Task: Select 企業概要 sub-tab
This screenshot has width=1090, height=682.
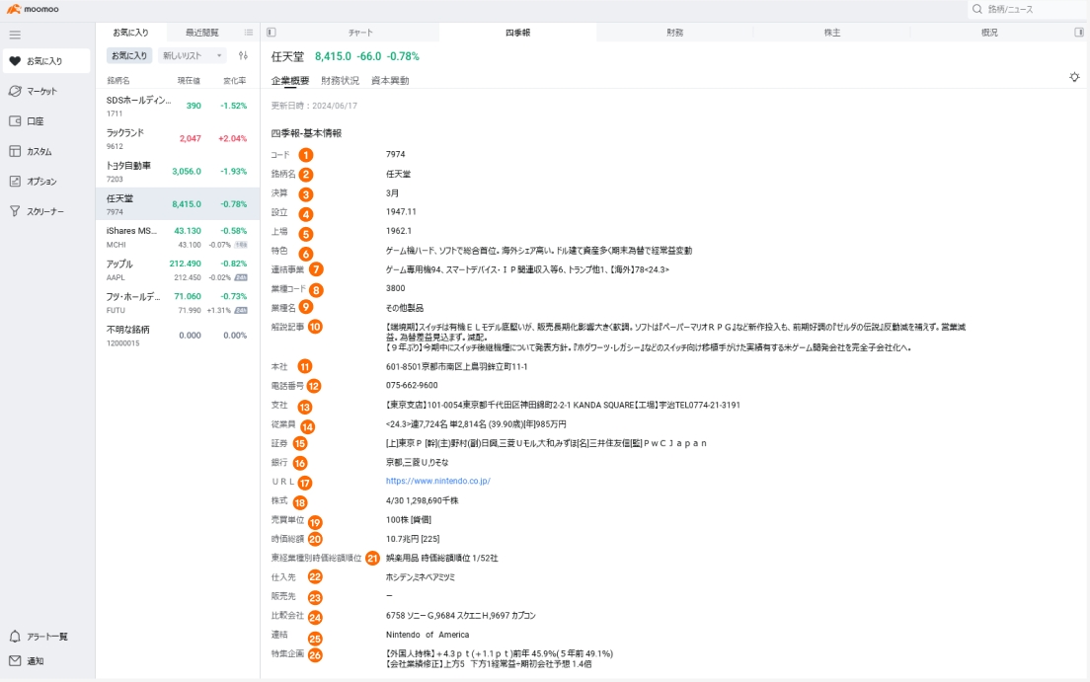Action: (x=290, y=81)
